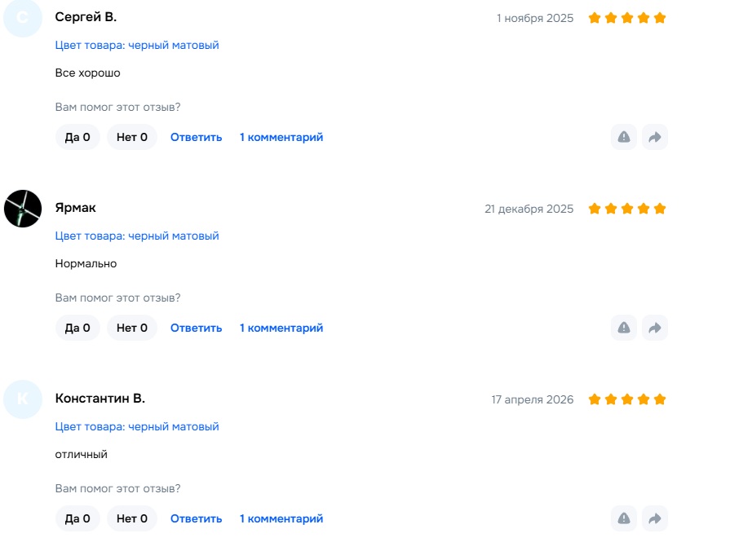Share Ярмак's review with the arrow icon

point(654,328)
